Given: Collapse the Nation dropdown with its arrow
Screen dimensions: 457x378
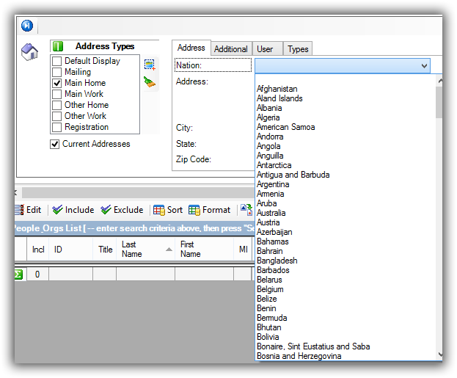Looking at the screenshot, I should (424, 66).
